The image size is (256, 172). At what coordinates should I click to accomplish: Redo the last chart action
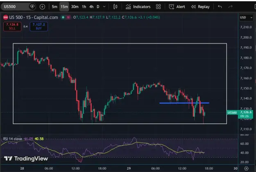click(x=230, y=7)
